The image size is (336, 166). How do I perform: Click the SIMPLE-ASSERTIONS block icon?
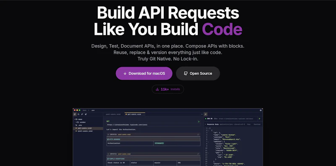[x=108, y=159]
